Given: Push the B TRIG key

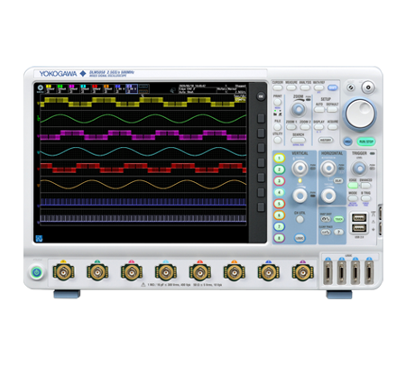Looking at the screenshot, I should pyautogui.click(x=365, y=198).
